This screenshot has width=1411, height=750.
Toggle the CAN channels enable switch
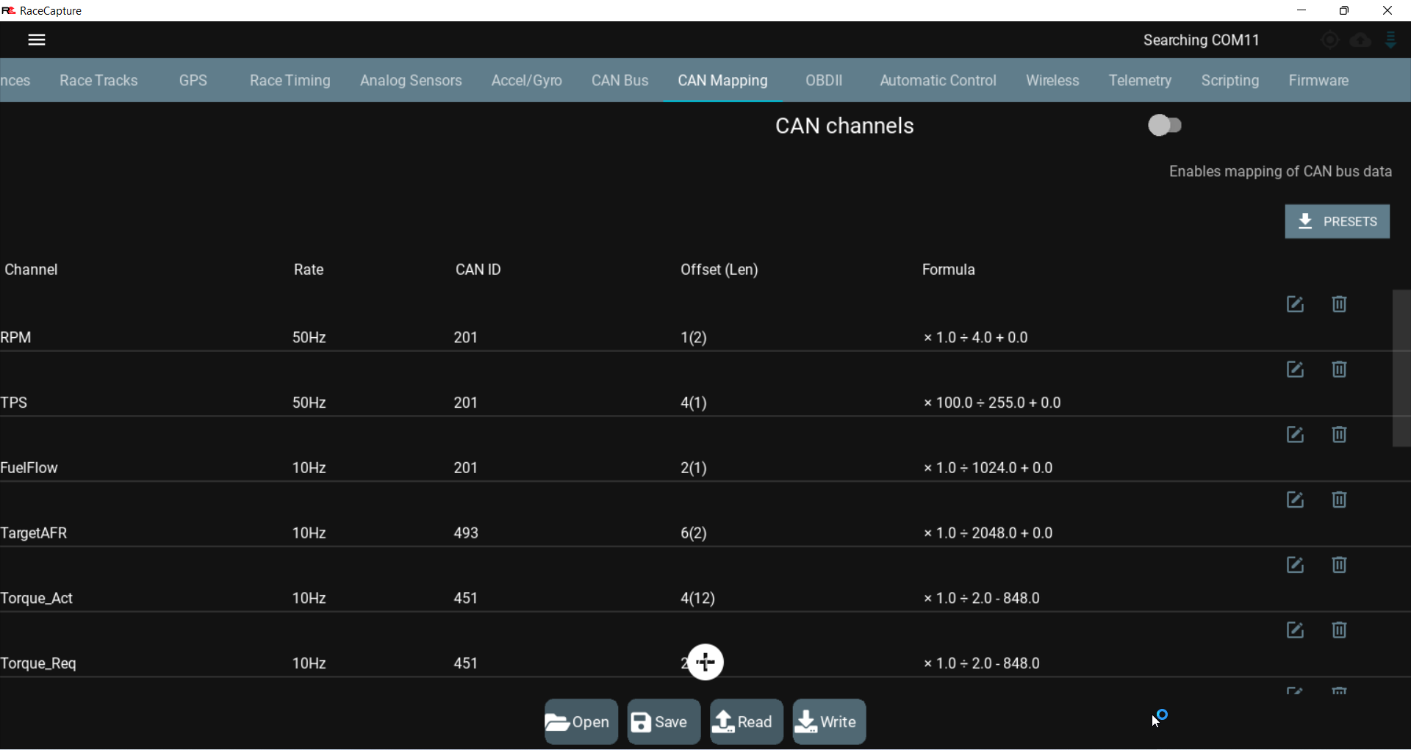(1166, 126)
